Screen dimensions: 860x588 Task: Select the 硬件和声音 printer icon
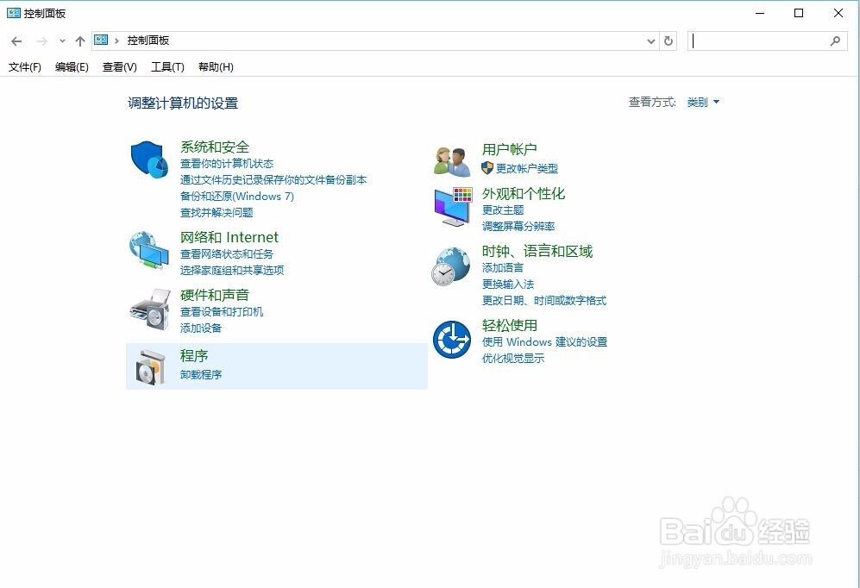(x=151, y=309)
